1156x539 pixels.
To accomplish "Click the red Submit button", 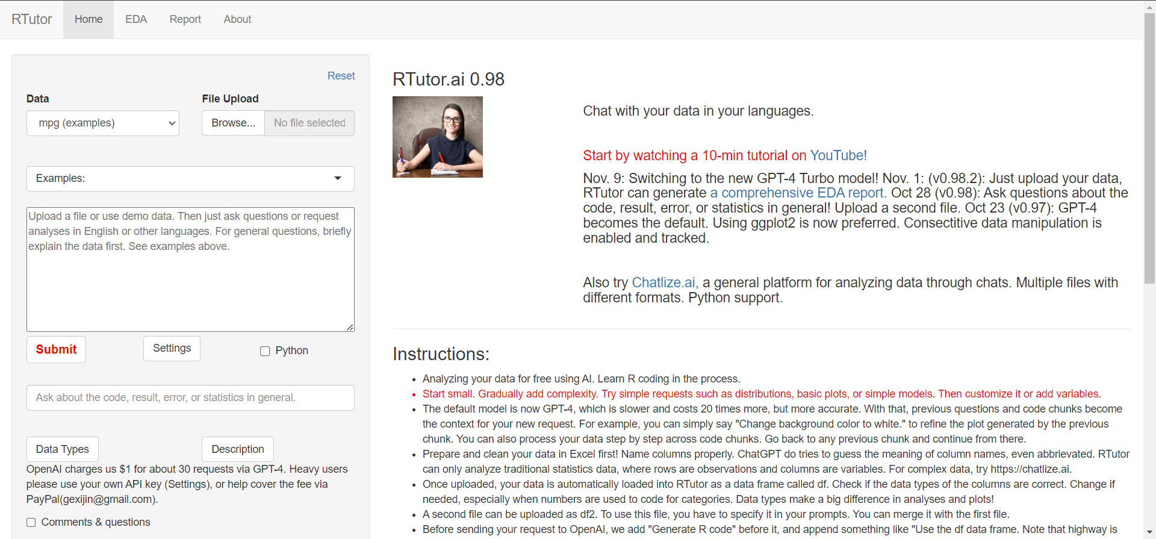I will [x=56, y=349].
